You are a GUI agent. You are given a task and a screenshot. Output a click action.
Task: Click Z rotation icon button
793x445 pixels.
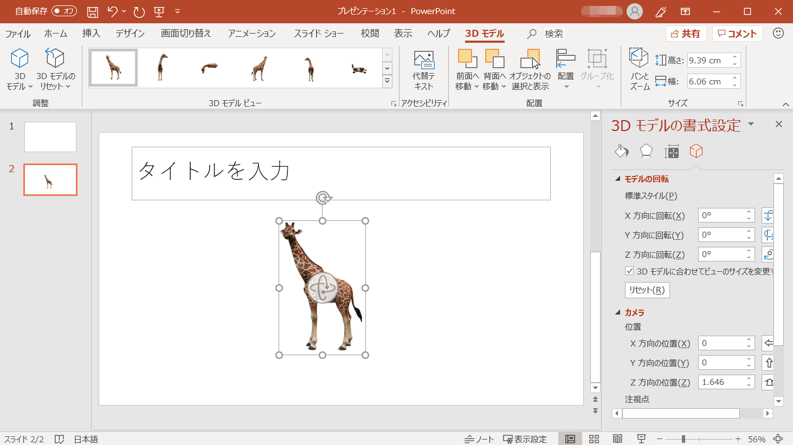(x=768, y=254)
